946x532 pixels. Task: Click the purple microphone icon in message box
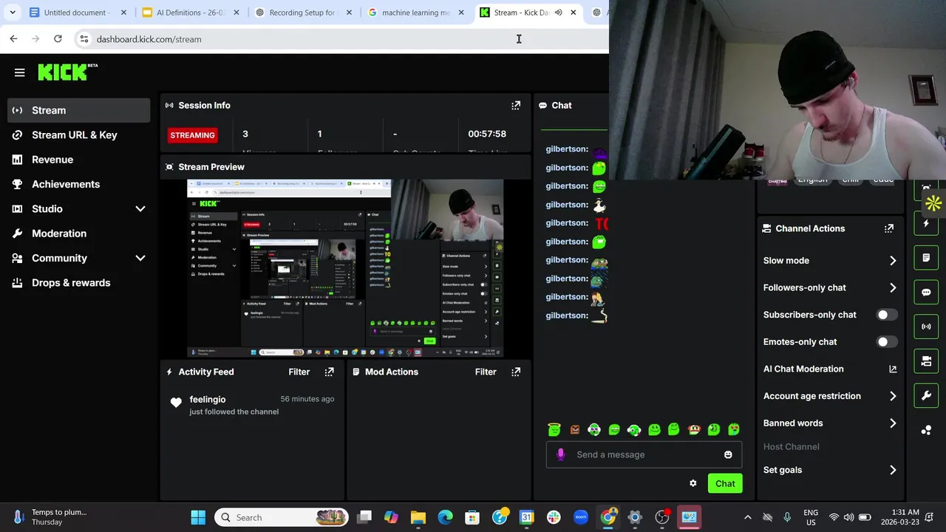click(x=560, y=454)
